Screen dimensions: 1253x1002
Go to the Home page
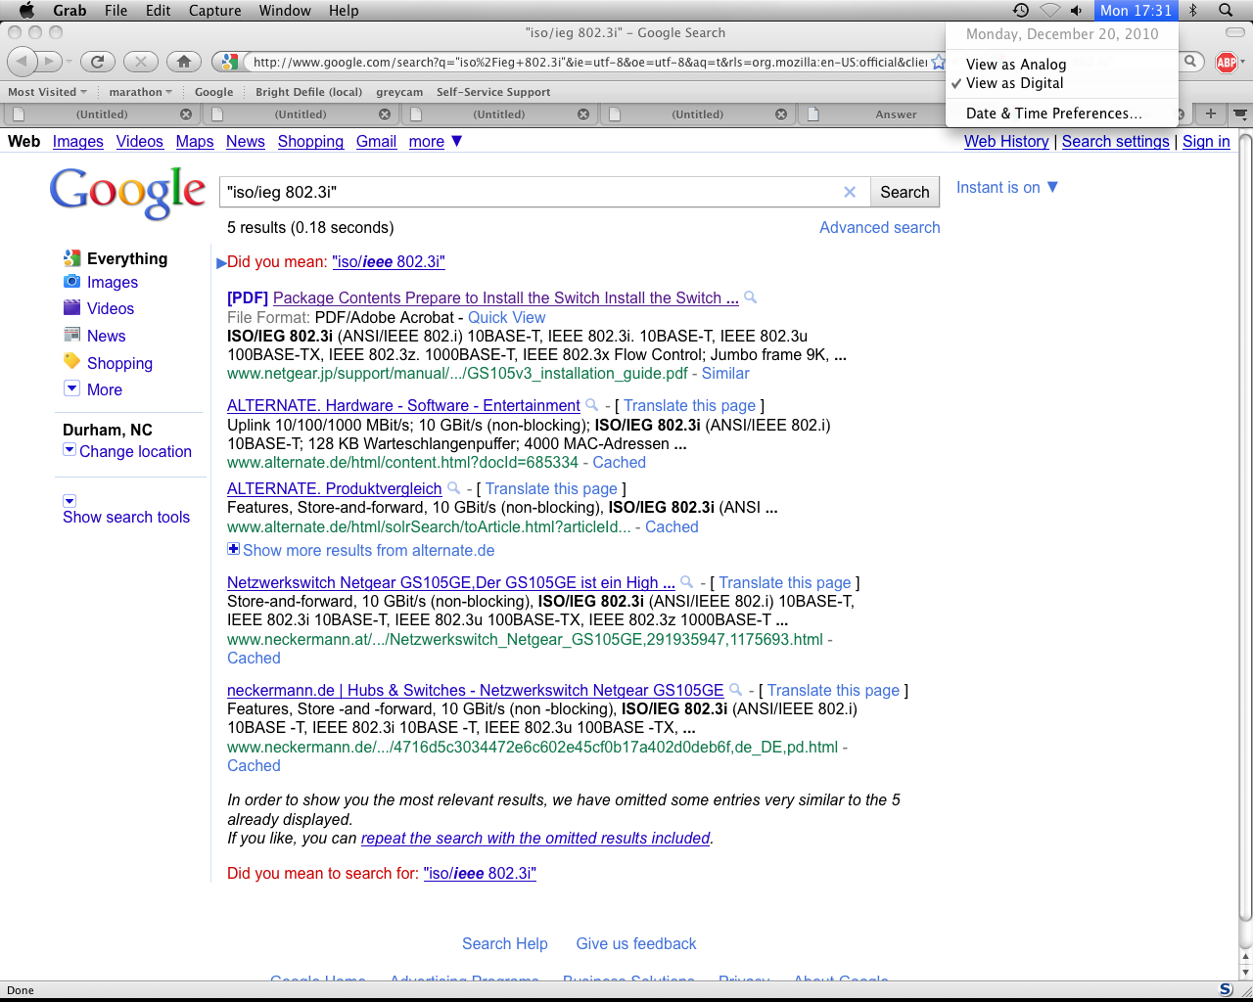[184, 62]
